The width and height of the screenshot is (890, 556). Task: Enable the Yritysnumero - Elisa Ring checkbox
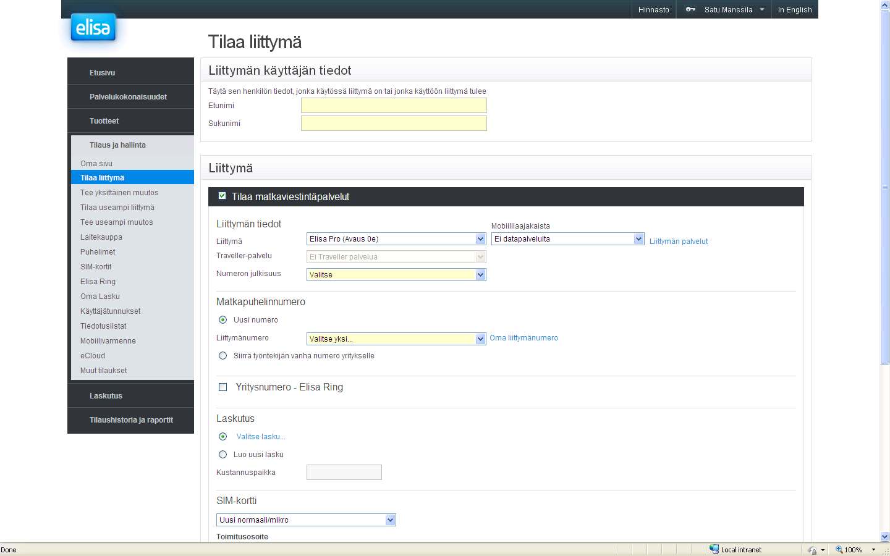point(223,387)
